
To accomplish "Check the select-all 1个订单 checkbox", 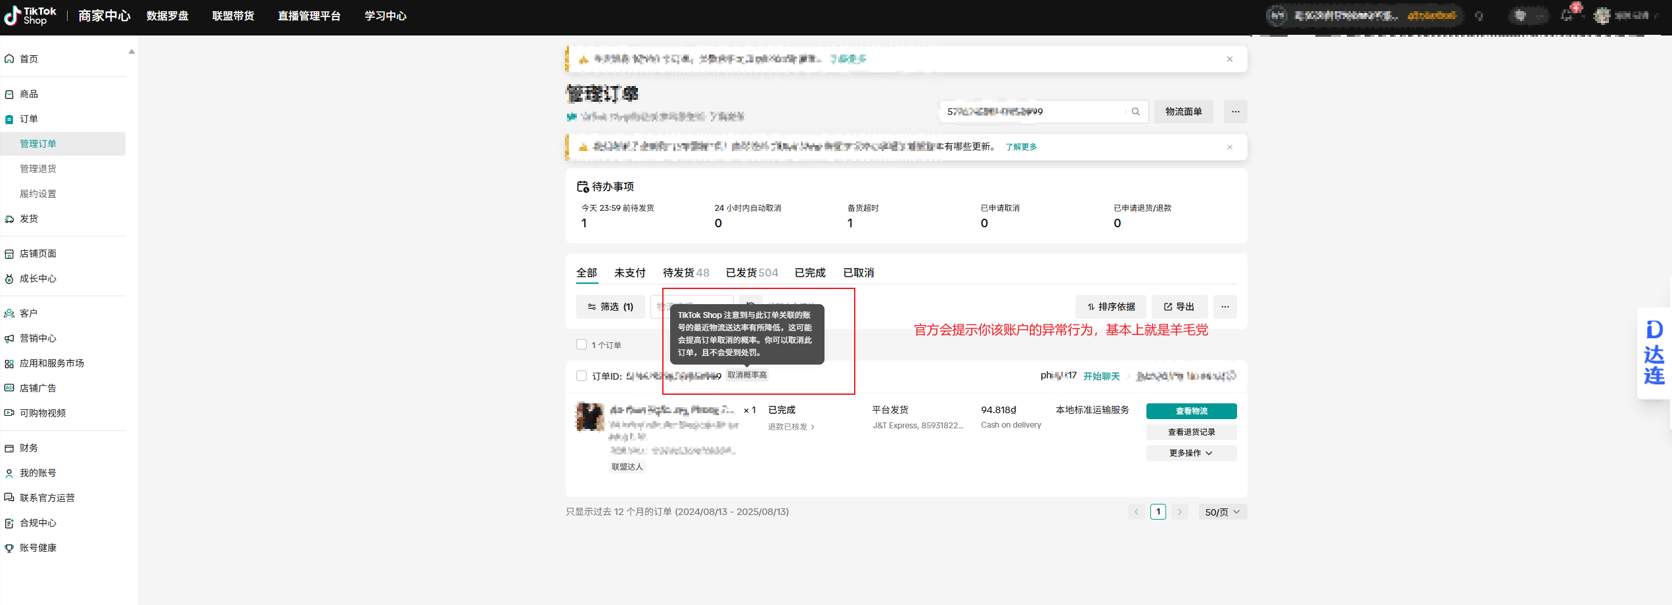I will pyautogui.click(x=581, y=344).
